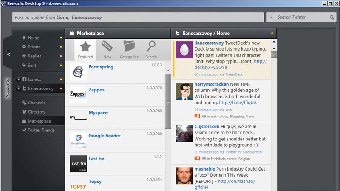The width and height of the screenshot is (340, 191).
Task: Open Twitter Trends in the sidebar
Action: click(41, 130)
